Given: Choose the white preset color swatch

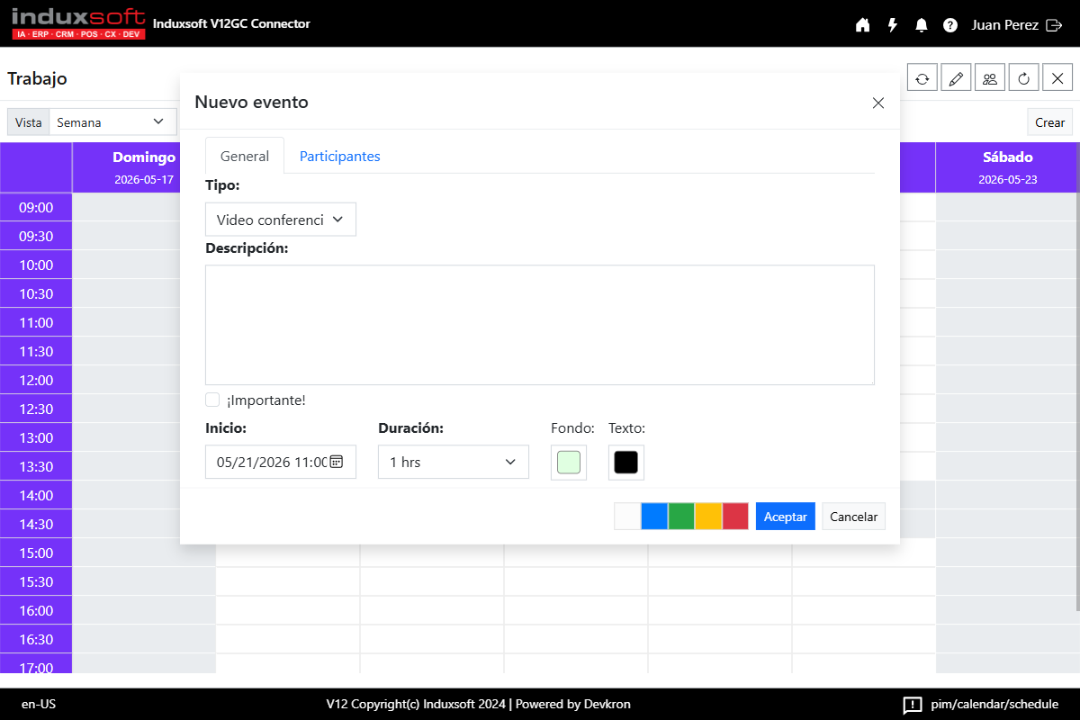Looking at the screenshot, I should point(627,517).
